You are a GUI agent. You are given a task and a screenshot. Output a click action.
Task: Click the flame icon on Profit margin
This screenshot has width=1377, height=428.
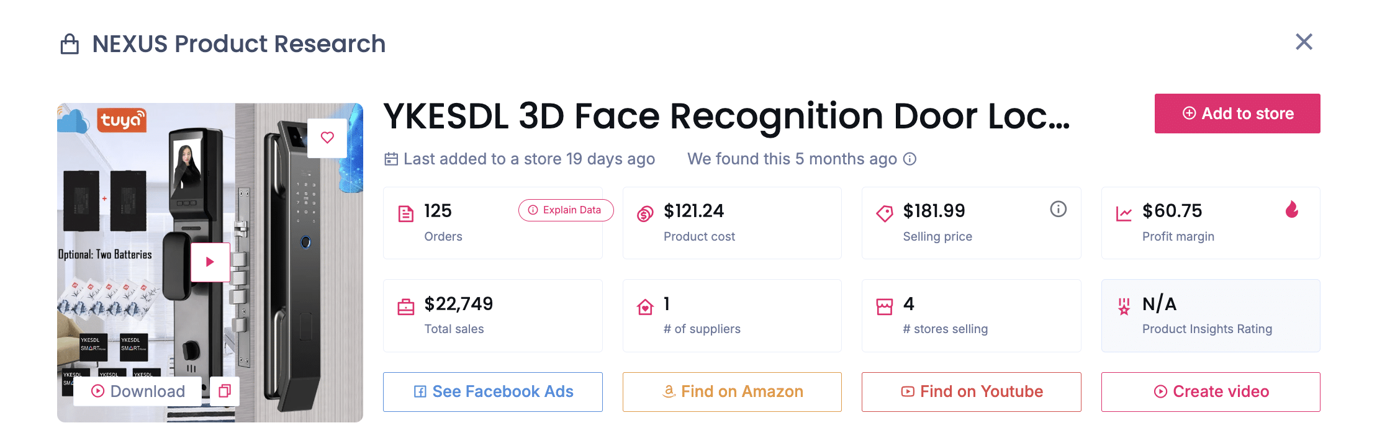pyautogui.click(x=1291, y=210)
